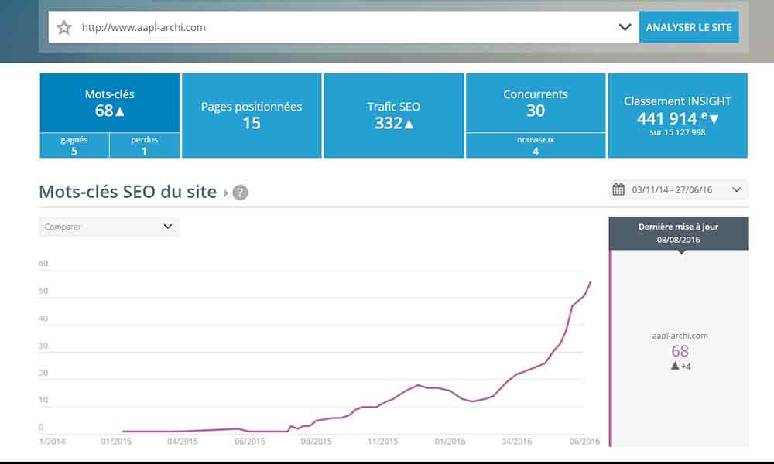Image resolution: width=774 pixels, height=464 pixels.
Task: Click the favorite star icon in URL bar
Action: (64, 28)
